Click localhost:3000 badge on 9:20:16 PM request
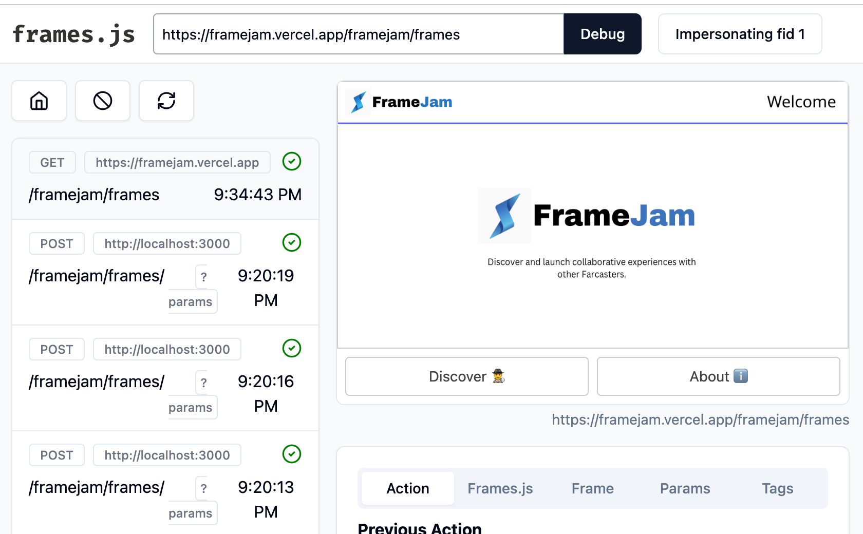 167,349
